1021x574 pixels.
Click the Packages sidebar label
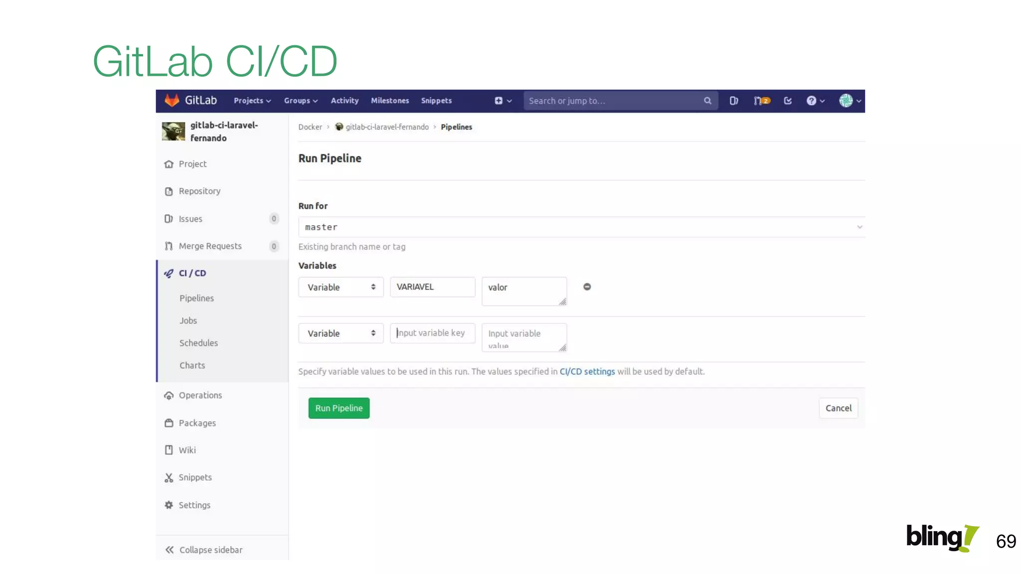tap(197, 423)
